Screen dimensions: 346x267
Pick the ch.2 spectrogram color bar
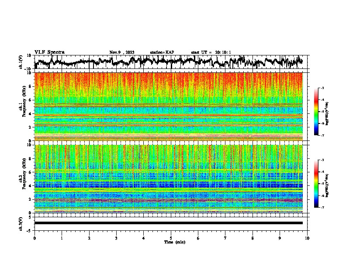point(316,184)
